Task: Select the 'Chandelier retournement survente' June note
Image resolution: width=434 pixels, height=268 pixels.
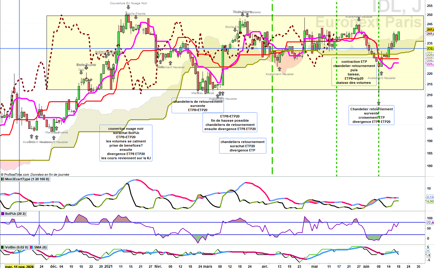Action: point(371,115)
